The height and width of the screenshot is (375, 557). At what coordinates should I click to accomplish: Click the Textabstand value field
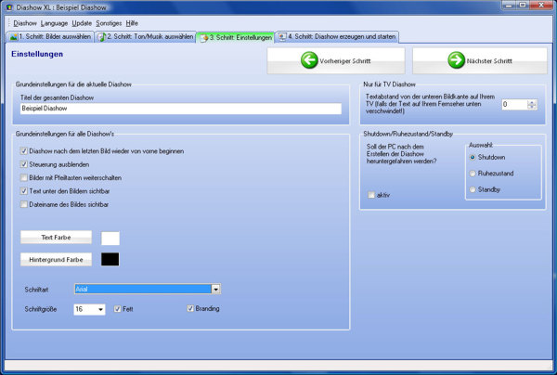tap(514, 104)
